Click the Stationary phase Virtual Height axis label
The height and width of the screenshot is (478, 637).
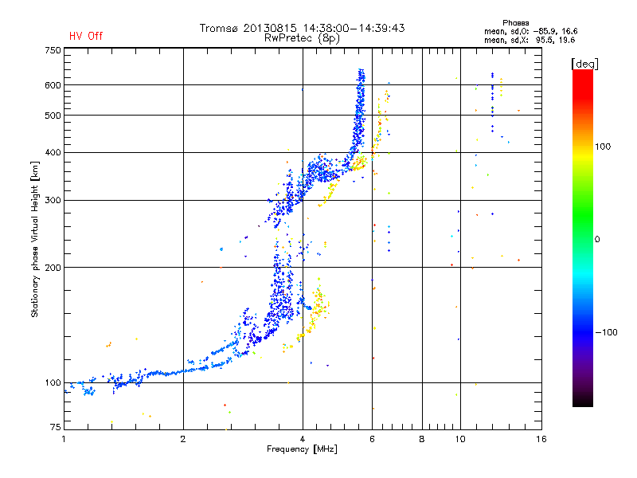[35, 239]
